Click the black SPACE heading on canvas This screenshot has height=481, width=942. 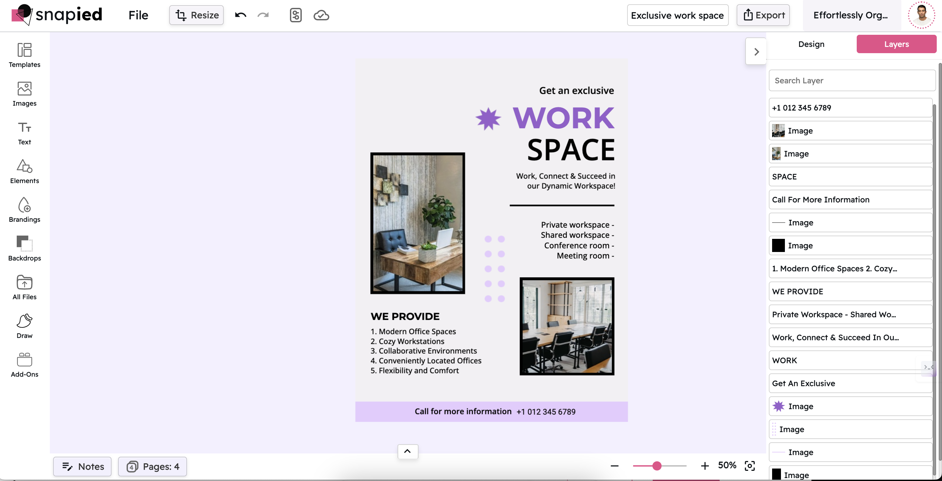(x=571, y=150)
